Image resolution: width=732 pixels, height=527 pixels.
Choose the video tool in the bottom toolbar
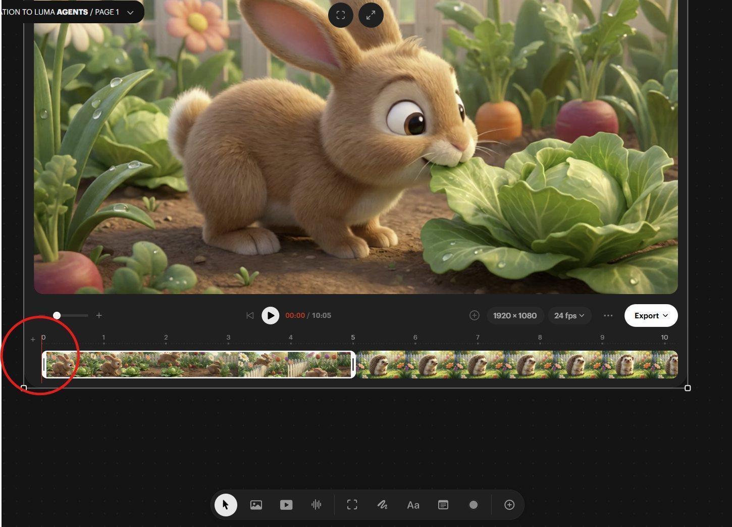click(286, 505)
